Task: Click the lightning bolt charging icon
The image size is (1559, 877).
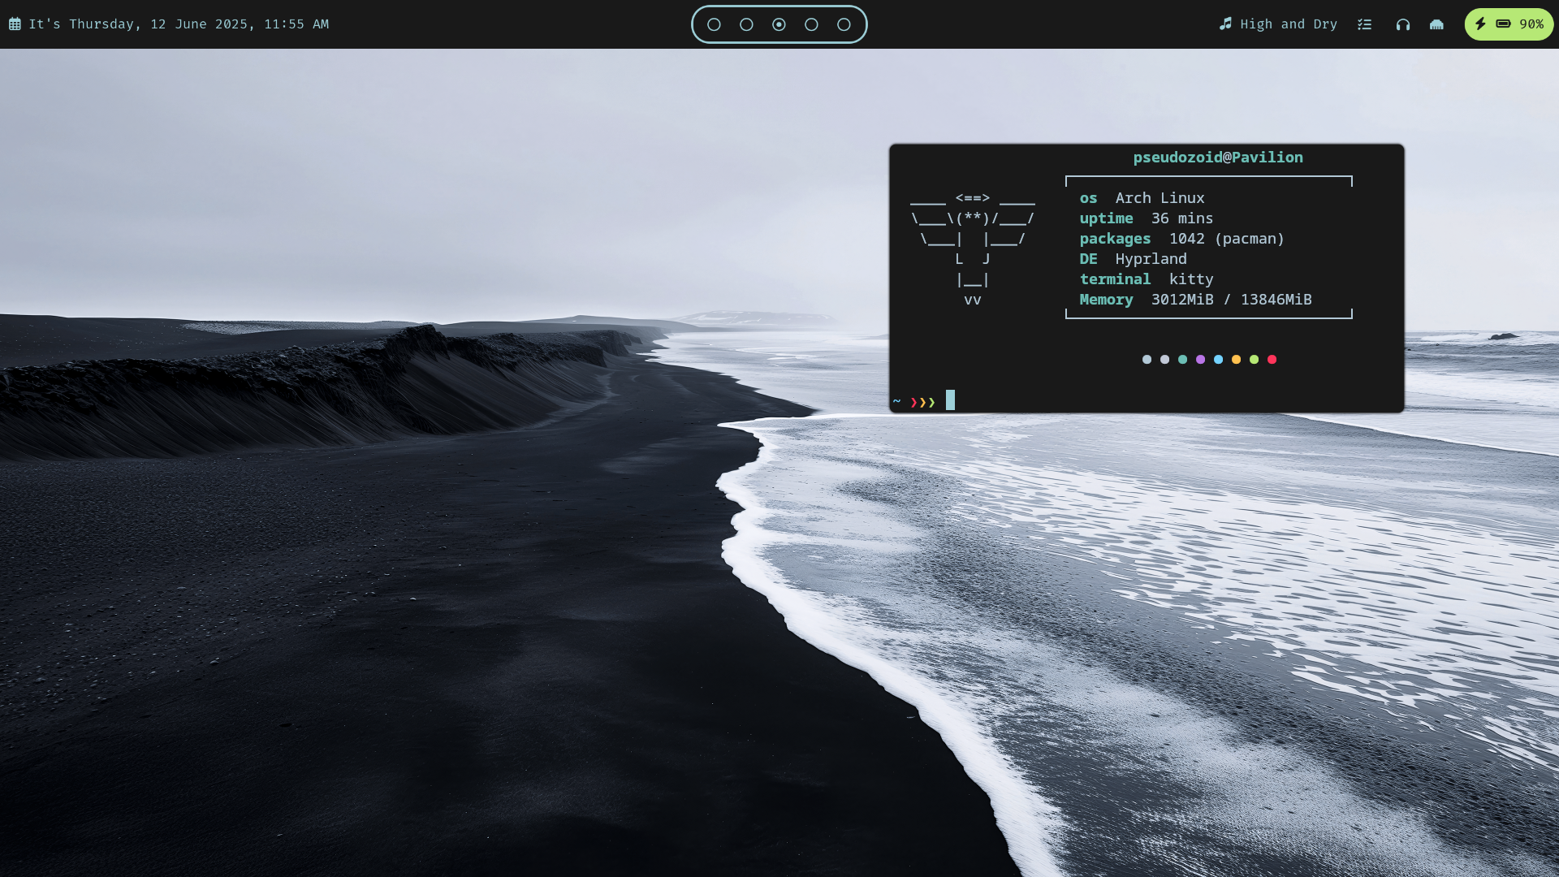Action: pyautogui.click(x=1480, y=24)
